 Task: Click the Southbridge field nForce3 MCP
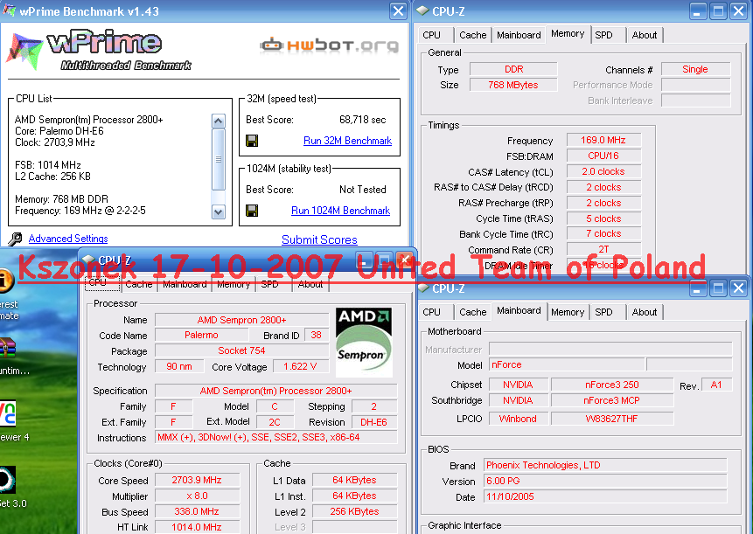point(612,400)
